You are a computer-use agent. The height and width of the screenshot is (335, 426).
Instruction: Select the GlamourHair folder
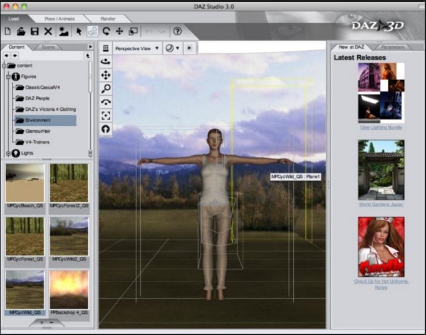pos(33,131)
